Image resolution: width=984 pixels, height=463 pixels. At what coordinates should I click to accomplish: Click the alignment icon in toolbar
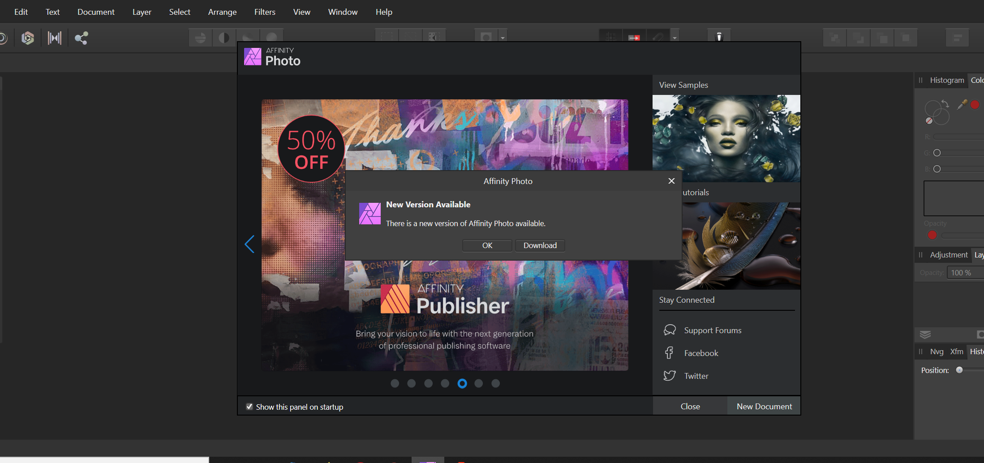(x=957, y=38)
